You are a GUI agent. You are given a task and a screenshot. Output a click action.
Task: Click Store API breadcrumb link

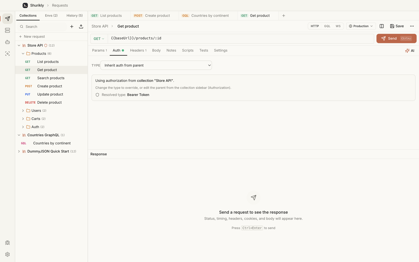pyautogui.click(x=100, y=26)
